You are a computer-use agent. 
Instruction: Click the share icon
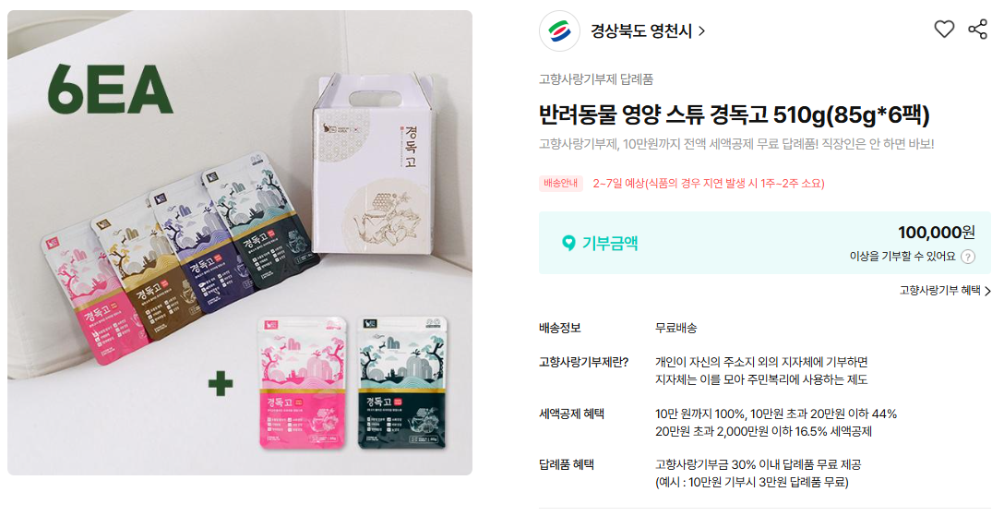[x=977, y=29]
